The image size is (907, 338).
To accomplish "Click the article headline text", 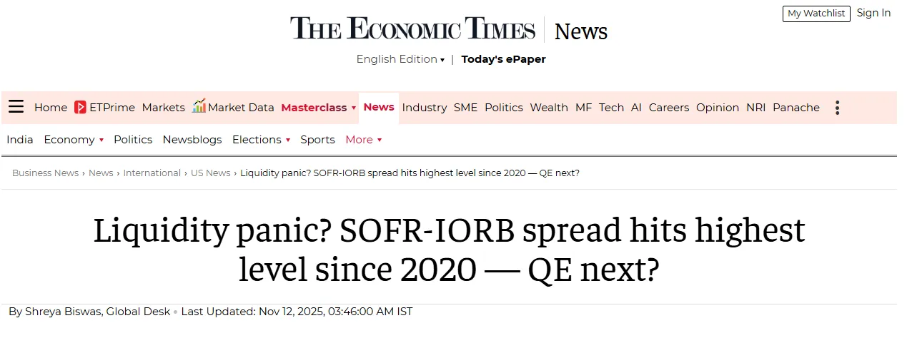I will pos(449,250).
